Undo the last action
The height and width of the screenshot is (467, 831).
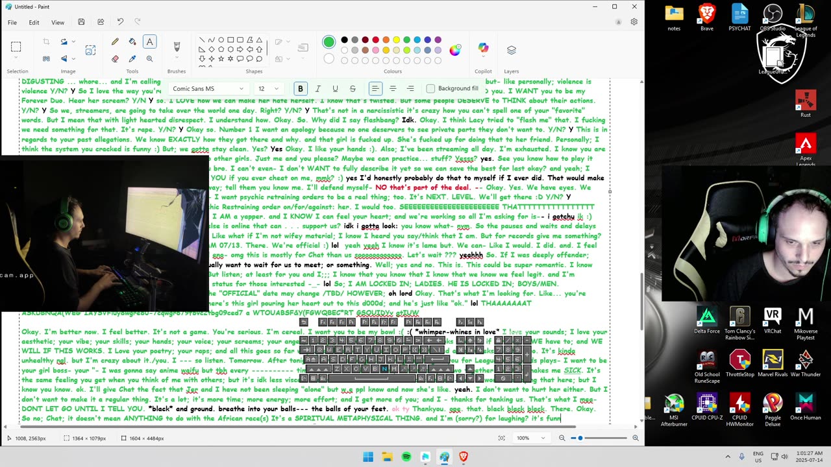(x=120, y=22)
